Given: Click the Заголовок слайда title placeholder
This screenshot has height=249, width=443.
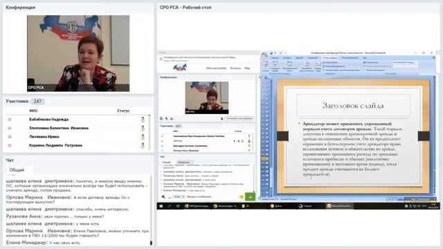Looking at the screenshot, I should (353, 106).
